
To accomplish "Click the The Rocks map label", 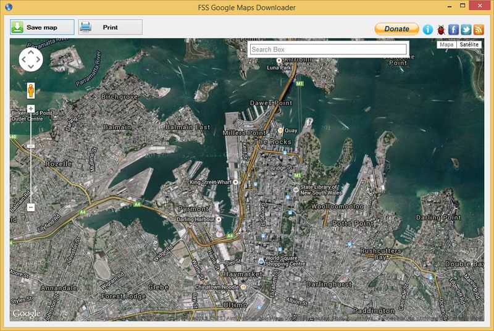I will click(x=273, y=141).
